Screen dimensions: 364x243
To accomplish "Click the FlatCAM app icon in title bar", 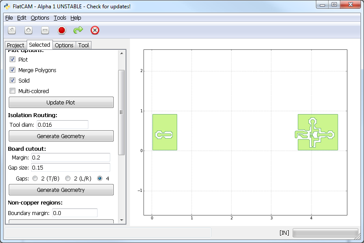I will pos(6,6).
